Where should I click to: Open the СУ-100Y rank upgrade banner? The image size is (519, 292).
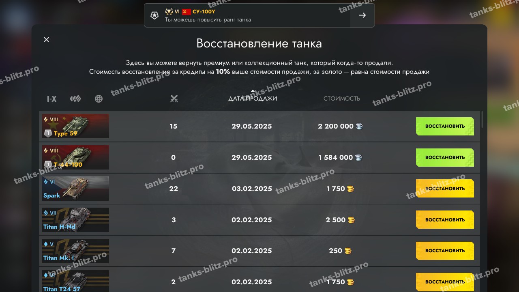tap(259, 15)
